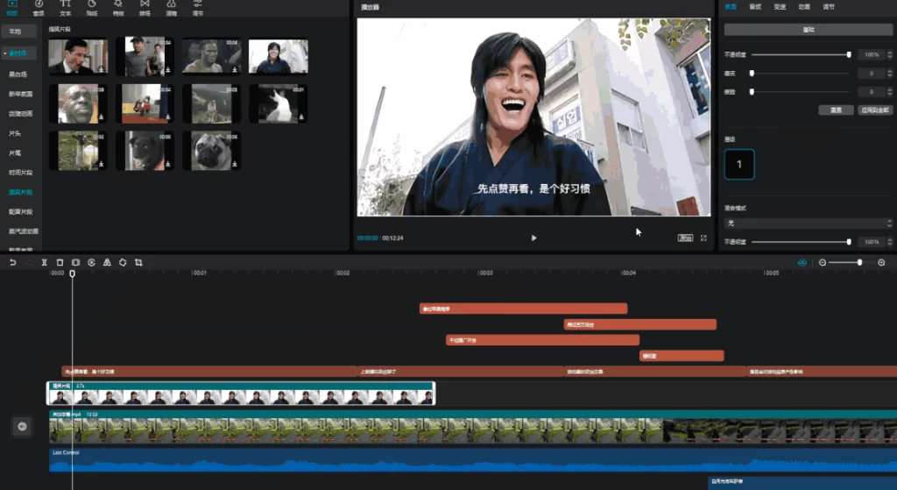Click the timeline zoom-out magnifier
Image resolution: width=897 pixels, height=490 pixels.
[823, 262]
